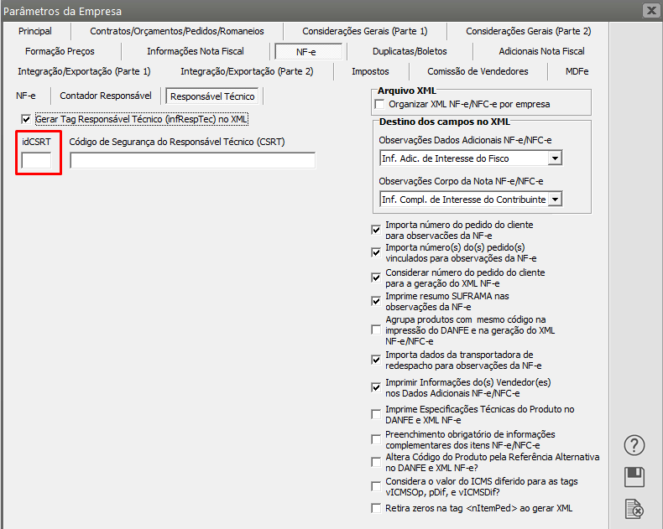Viewport: 663px width, 529px height.
Task: Enable Imprime Especificações Técnicas do Produto
Action: pyautogui.click(x=376, y=414)
